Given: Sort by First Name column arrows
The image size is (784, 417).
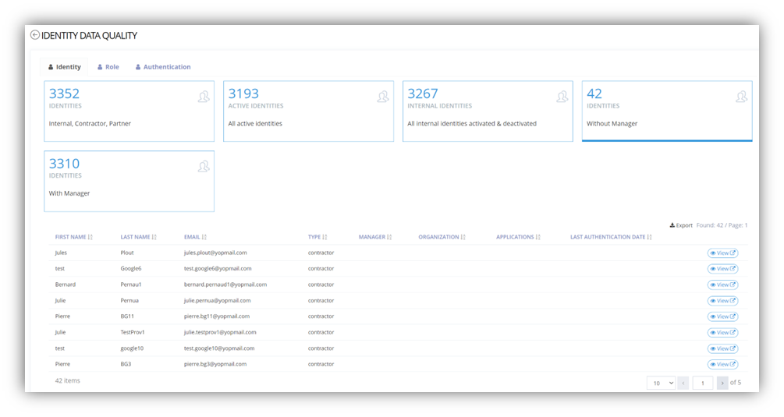Looking at the screenshot, I should pos(90,237).
